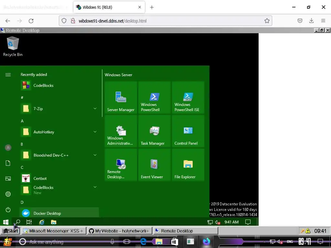Click the 9:41 AM clock on remote taskbar

coord(231,222)
